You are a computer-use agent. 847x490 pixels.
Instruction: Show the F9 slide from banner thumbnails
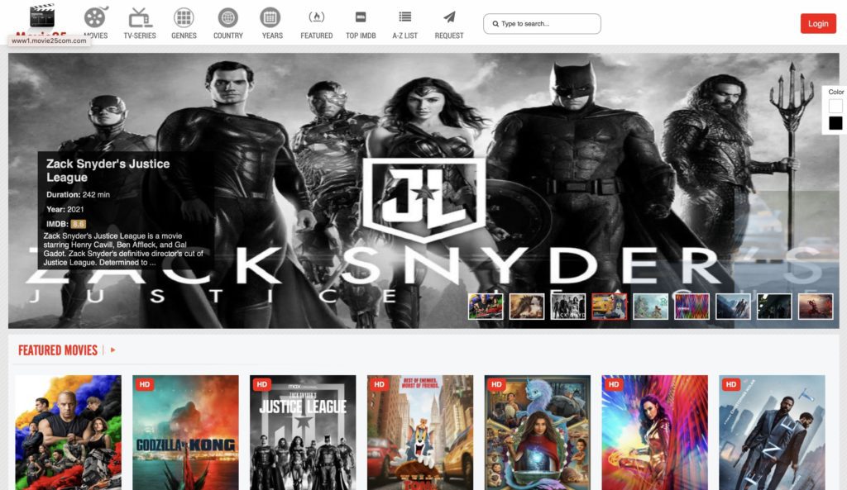tap(486, 307)
